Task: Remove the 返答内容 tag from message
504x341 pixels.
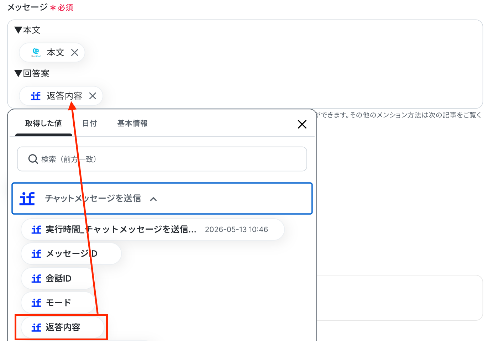Action: point(93,96)
